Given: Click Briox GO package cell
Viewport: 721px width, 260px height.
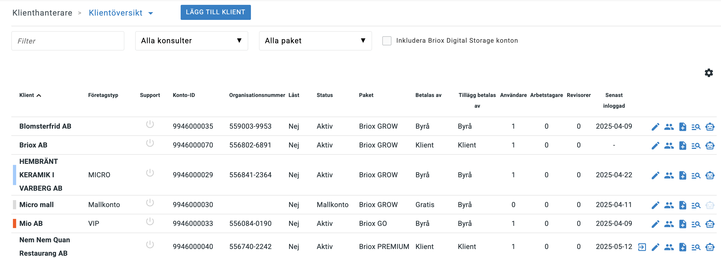Looking at the screenshot, I should (x=373, y=224).
